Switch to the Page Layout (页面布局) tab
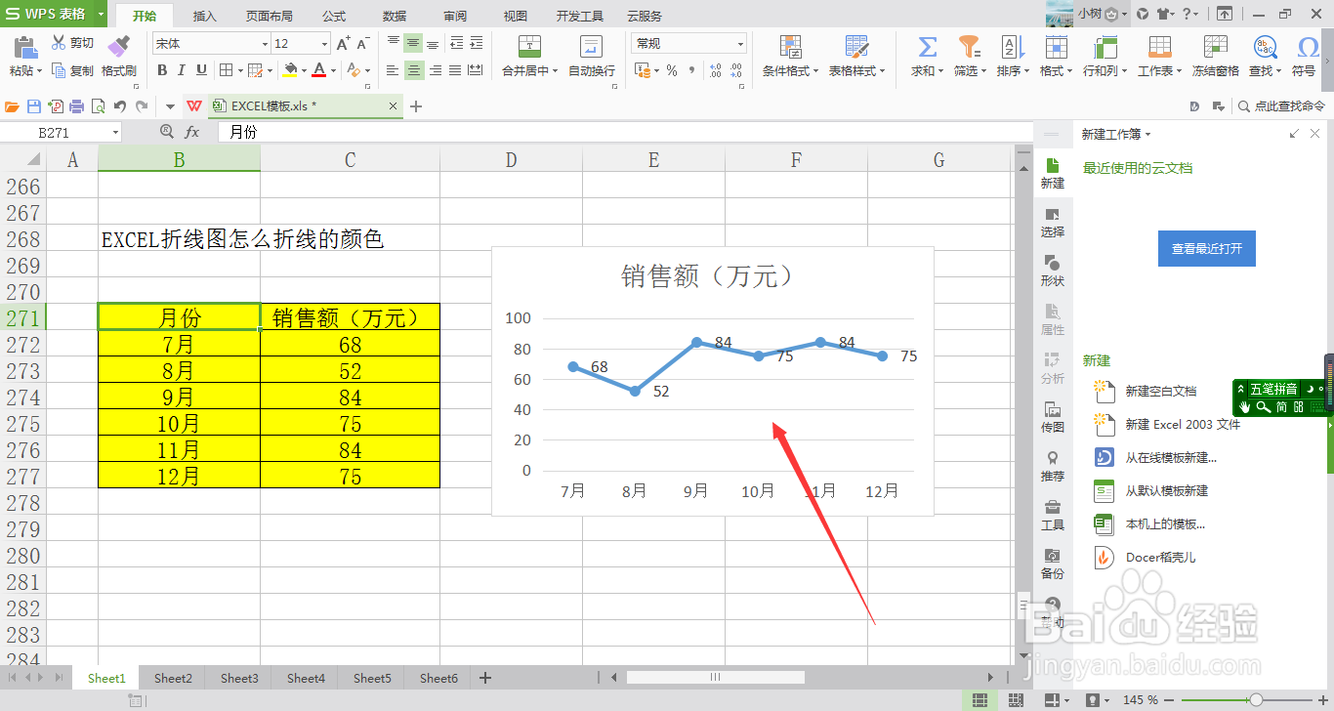This screenshot has width=1334, height=711. (x=269, y=16)
